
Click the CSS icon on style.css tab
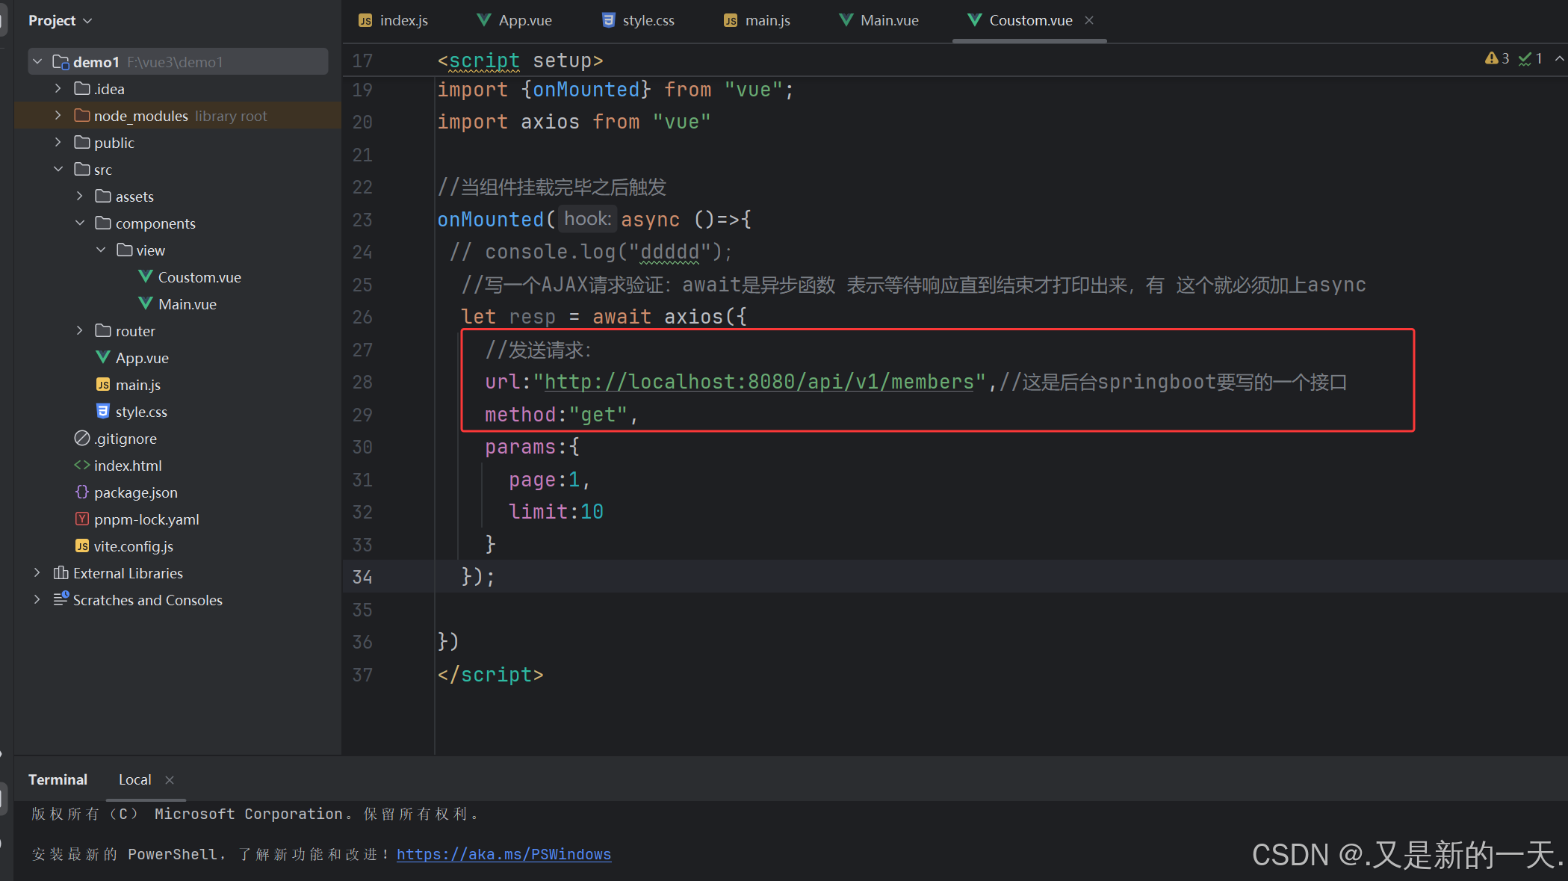click(609, 20)
